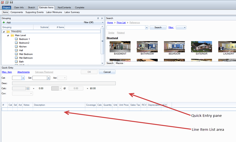
Task: Open the Sel dropdown
Action: [49, 78]
